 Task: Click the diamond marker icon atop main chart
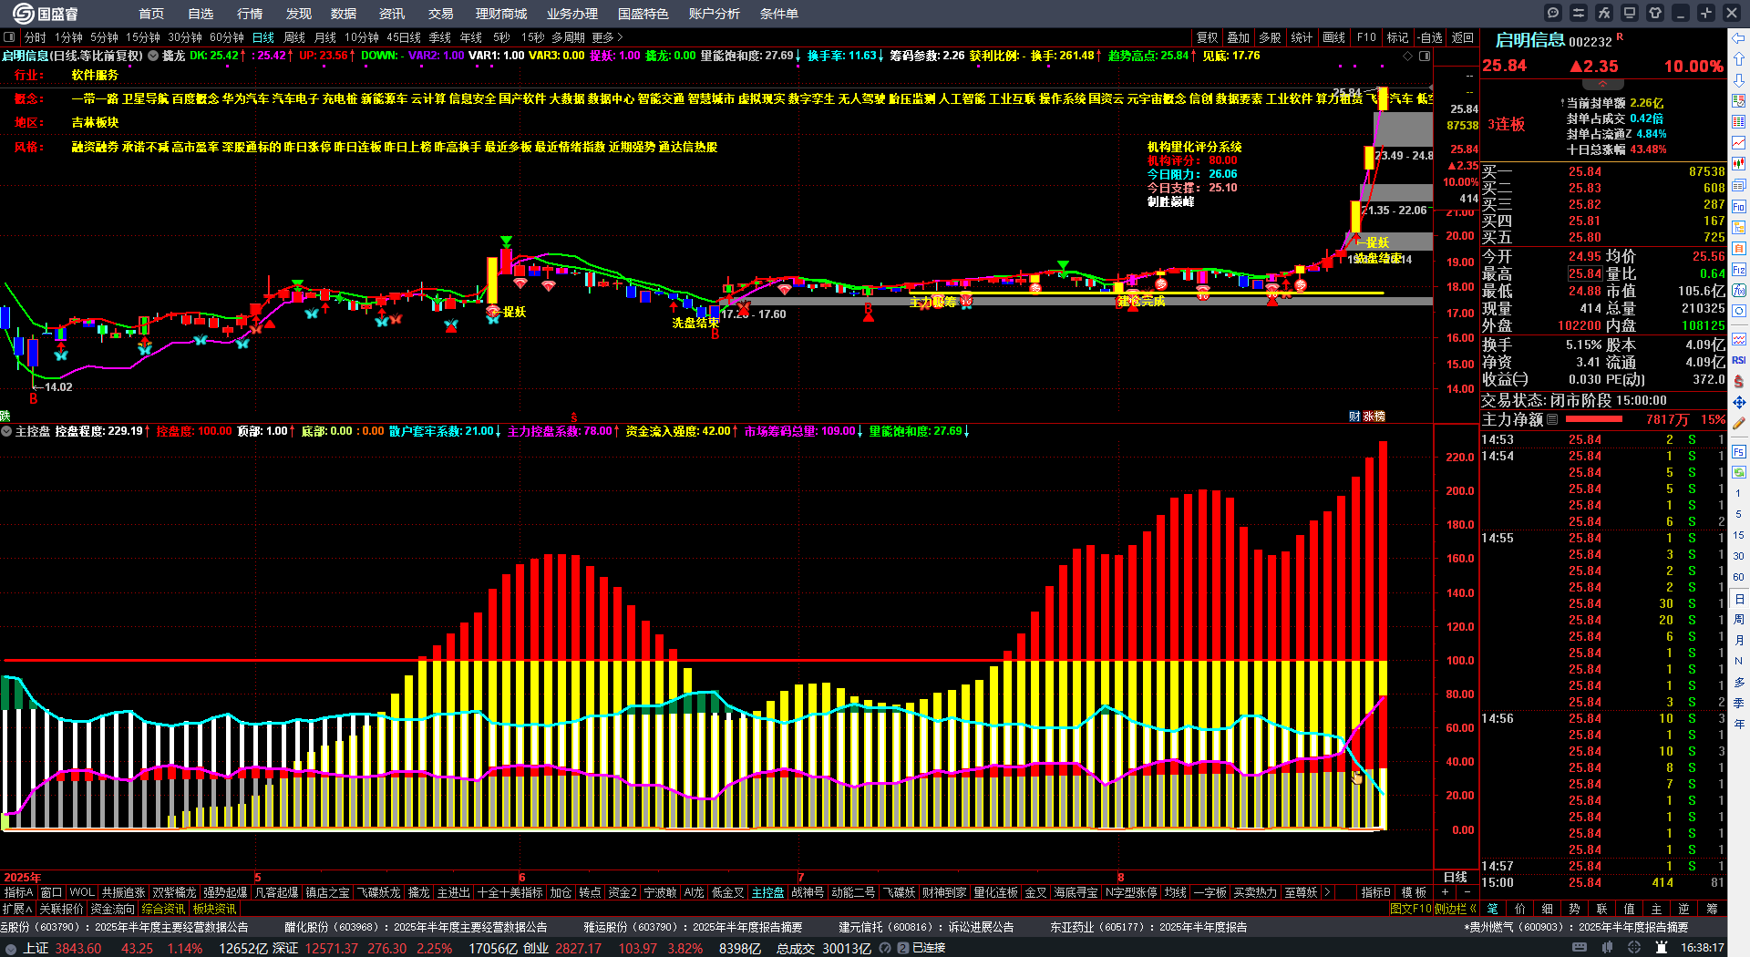[1408, 56]
